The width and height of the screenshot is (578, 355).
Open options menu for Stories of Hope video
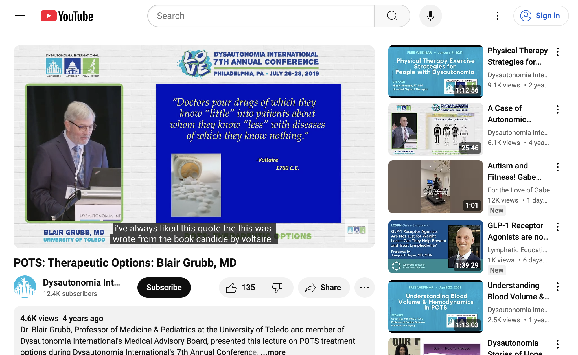pos(557,344)
